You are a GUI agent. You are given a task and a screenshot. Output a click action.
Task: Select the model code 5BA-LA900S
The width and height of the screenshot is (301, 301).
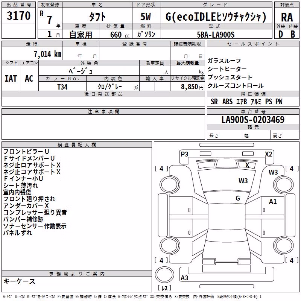[x=216, y=35]
